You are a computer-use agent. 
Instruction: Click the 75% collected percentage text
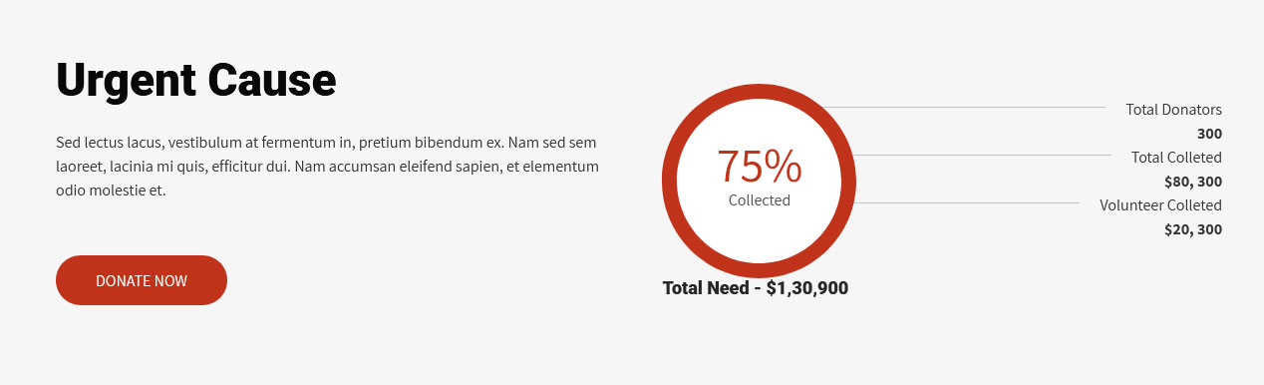tap(759, 167)
